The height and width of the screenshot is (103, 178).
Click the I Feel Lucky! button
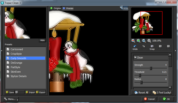click(162, 92)
